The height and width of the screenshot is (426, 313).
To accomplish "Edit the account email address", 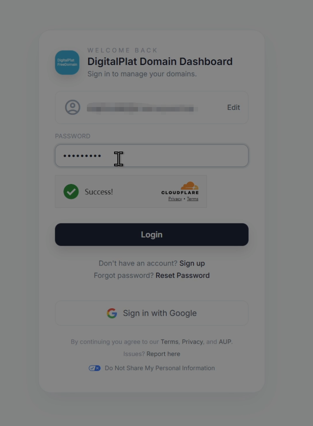I will [234, 107].
